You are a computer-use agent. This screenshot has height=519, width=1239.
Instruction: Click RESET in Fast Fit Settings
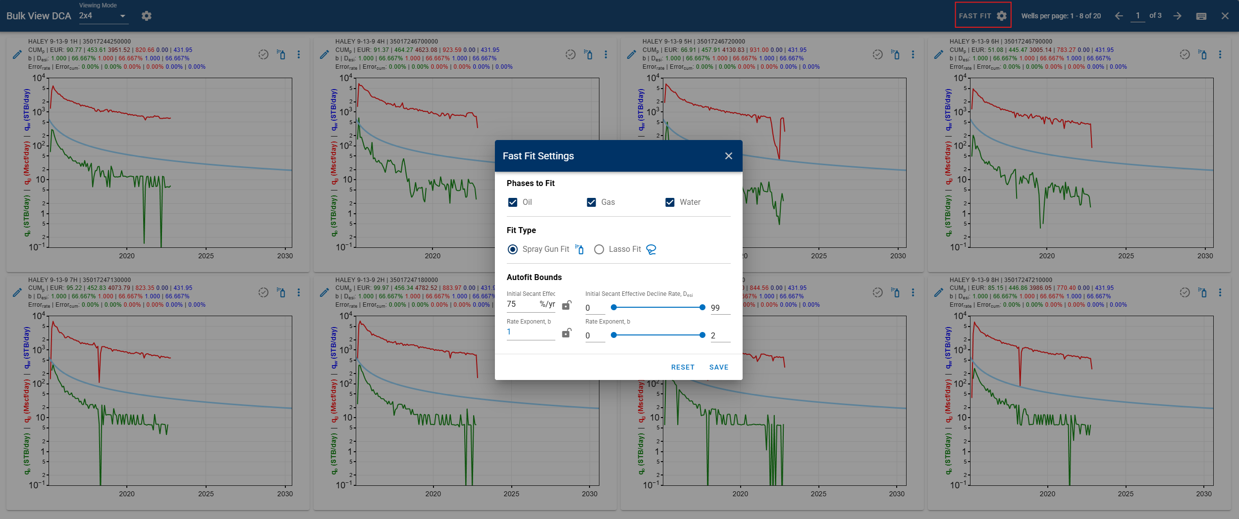coord(682,367)
